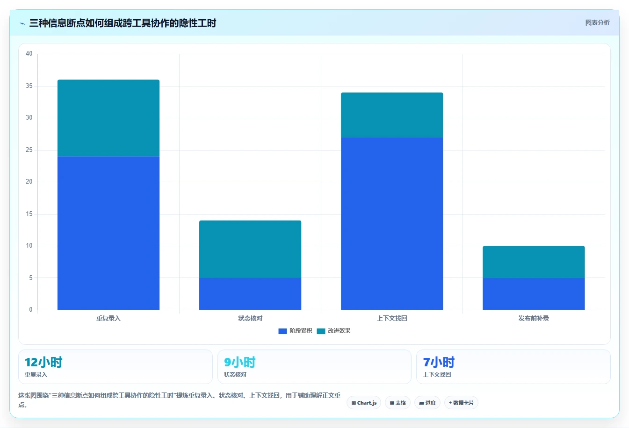Click the lightning icon beside the title
Screen dimensions: 629x428
22,23
